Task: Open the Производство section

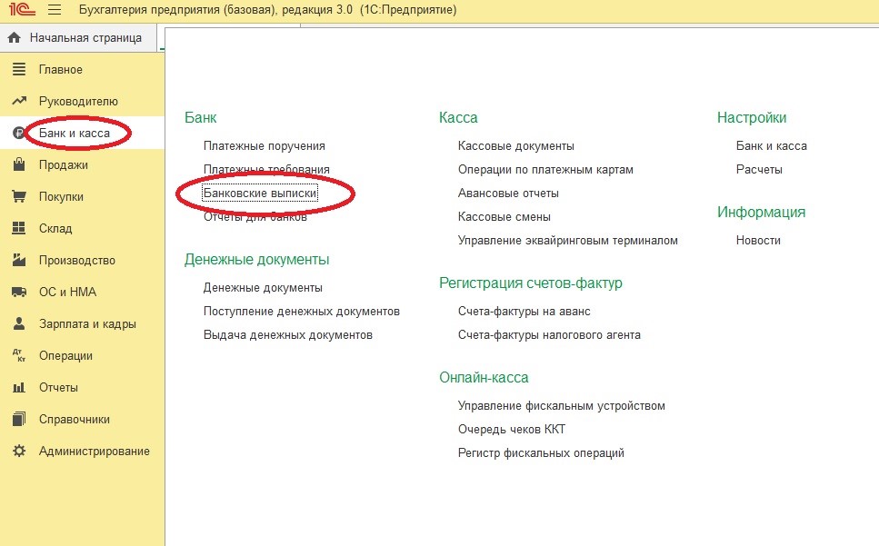Action: click(x=76, y=261)
